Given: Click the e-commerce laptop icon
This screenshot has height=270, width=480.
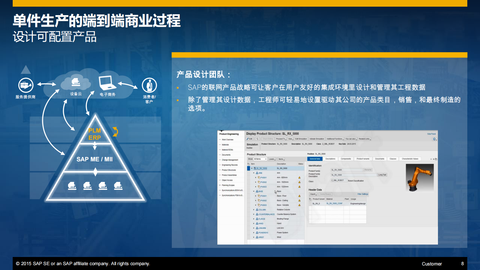Looking at the screenshot, I should 107,83.
